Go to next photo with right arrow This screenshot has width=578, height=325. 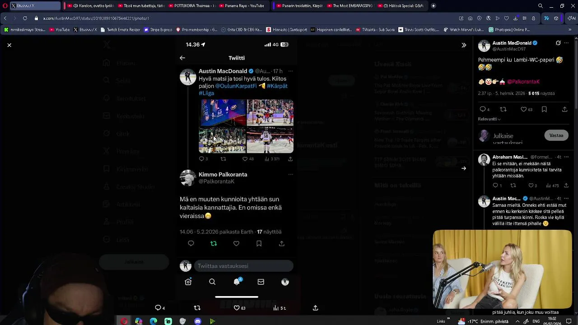coord(464,168)
